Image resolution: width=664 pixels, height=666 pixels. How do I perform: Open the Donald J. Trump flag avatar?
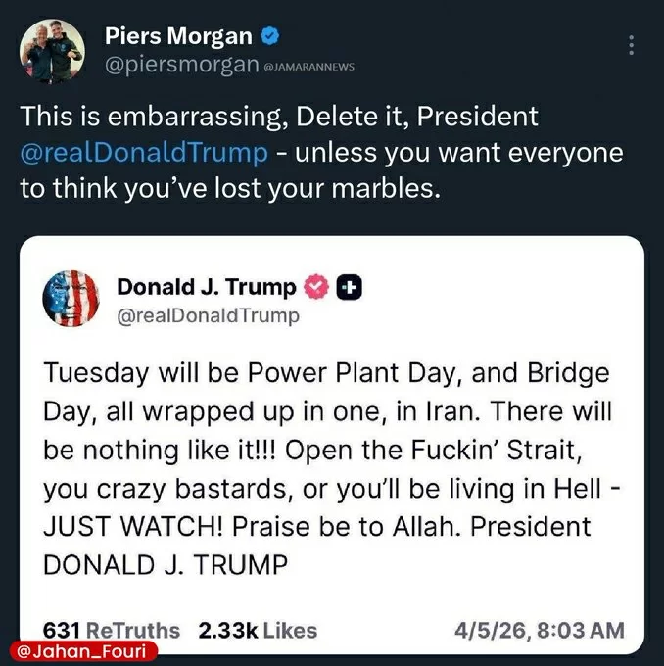[x=71, y=296]
